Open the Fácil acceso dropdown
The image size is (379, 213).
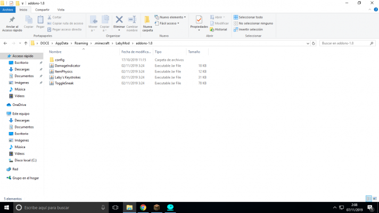167,23
